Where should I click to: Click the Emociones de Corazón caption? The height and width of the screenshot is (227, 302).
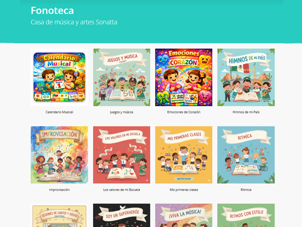pos(184,112)
